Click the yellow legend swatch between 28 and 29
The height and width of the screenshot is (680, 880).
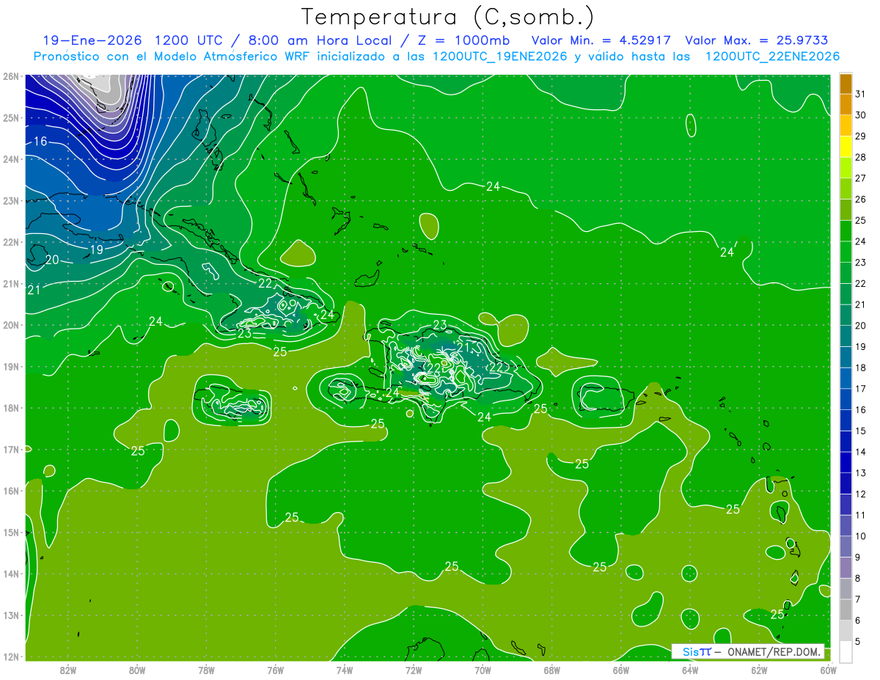845,147
